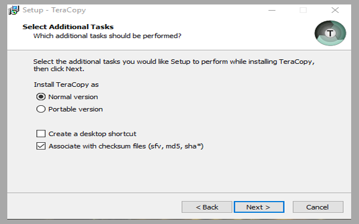Select the Normal version radio circle

[x=40, y=97]
